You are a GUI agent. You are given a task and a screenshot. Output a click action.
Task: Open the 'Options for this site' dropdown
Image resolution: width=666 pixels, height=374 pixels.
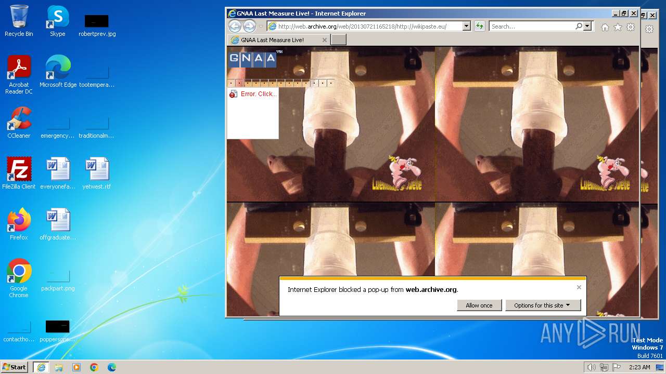543,305
